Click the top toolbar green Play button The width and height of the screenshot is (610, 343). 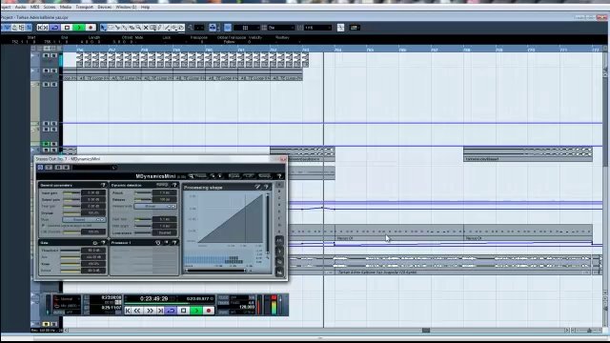tap(79, 28)
